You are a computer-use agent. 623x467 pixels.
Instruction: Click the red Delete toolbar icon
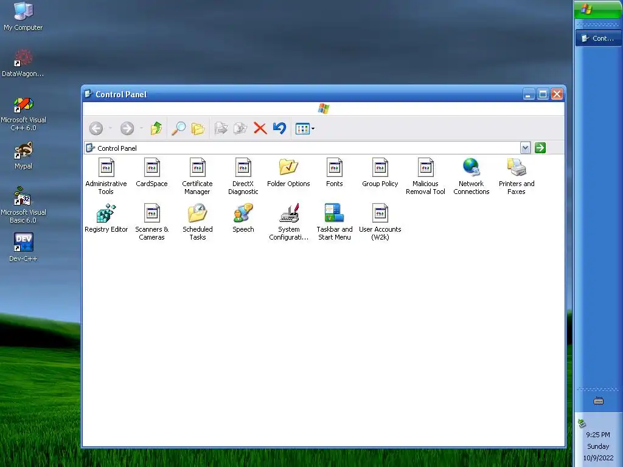(x=260, y=128)
